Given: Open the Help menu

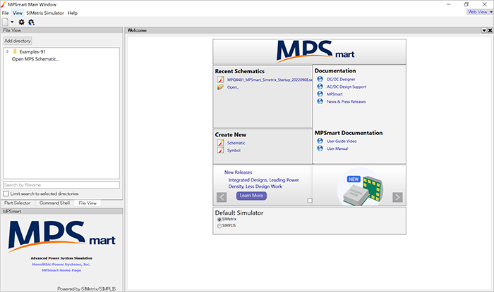Looking at the screenshot, I should [73, 13].
